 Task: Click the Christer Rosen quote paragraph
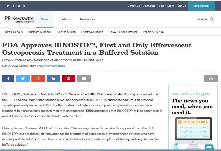pos(81,136)
